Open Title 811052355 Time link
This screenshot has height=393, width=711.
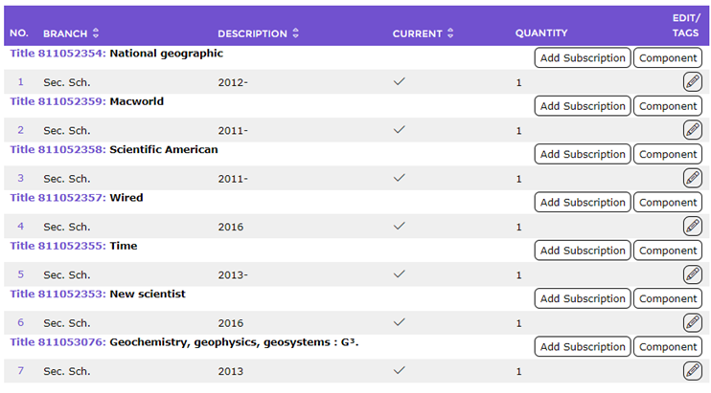click(58, 246)
